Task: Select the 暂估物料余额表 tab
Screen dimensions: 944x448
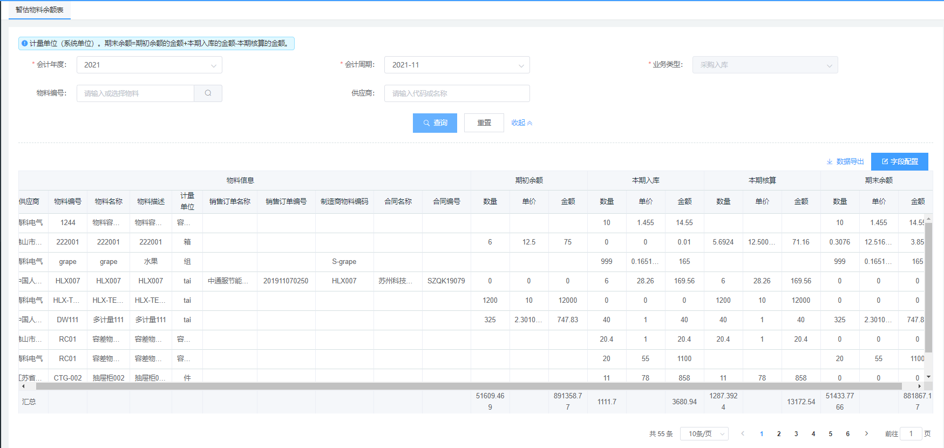Action: pyautogui.click(x=39, y=10)
